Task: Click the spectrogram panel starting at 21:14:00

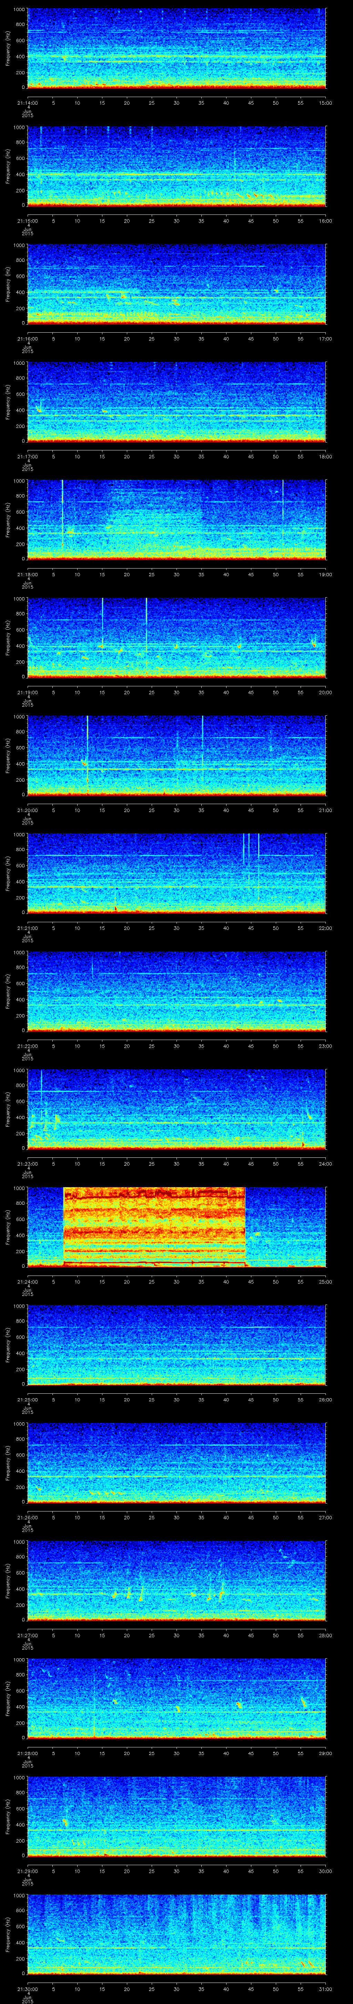Action: point(177,48)
